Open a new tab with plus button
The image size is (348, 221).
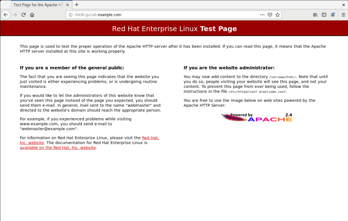click(77, 5)
